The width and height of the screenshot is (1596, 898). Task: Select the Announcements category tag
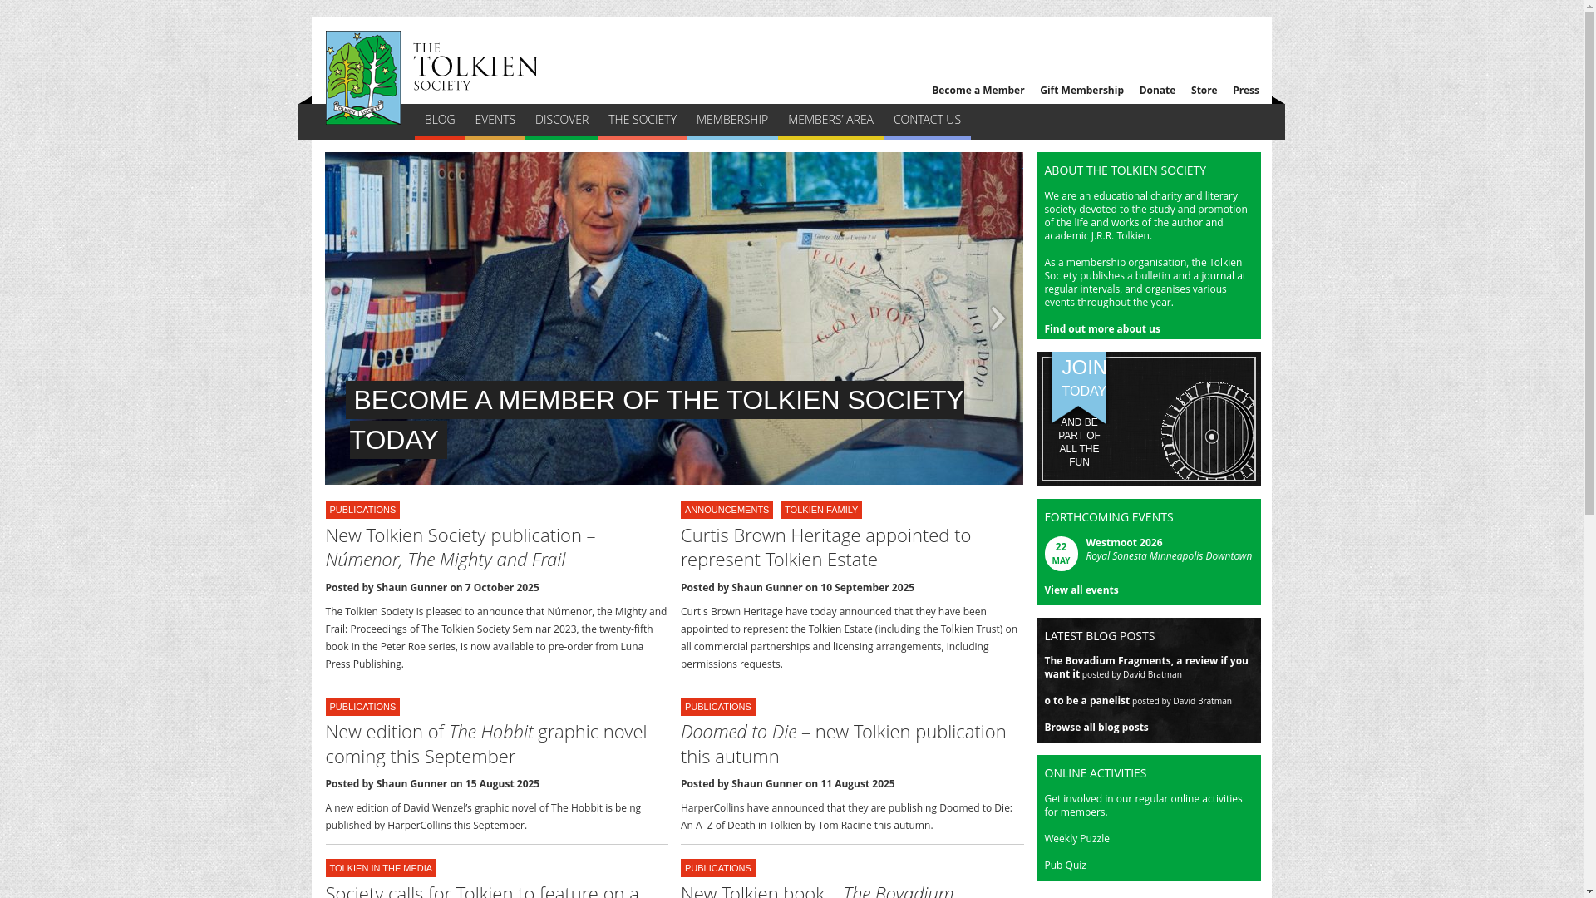click(x=726, y=510)
